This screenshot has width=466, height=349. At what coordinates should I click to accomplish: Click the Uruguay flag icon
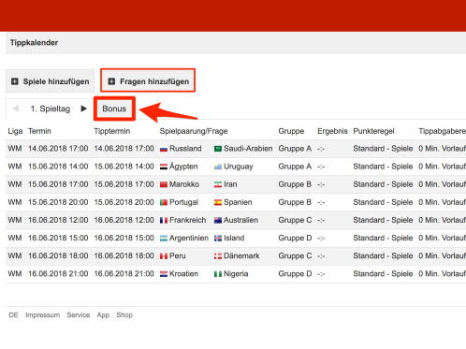click(x=218, y=167)
